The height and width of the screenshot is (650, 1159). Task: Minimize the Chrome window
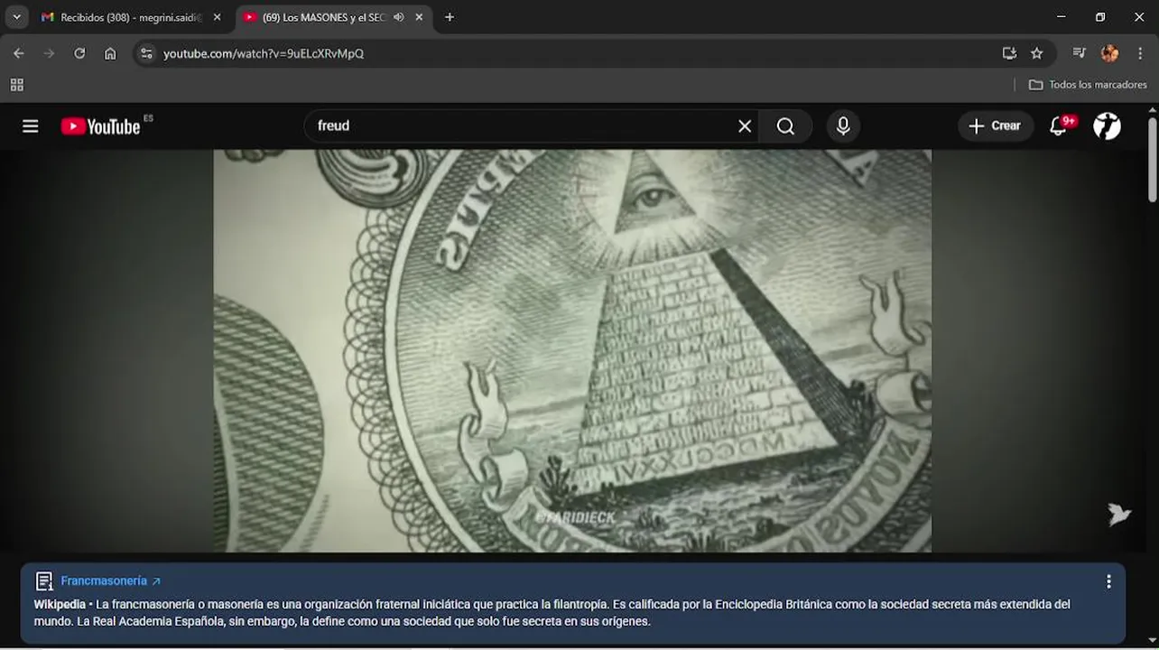pos(1062,17)
